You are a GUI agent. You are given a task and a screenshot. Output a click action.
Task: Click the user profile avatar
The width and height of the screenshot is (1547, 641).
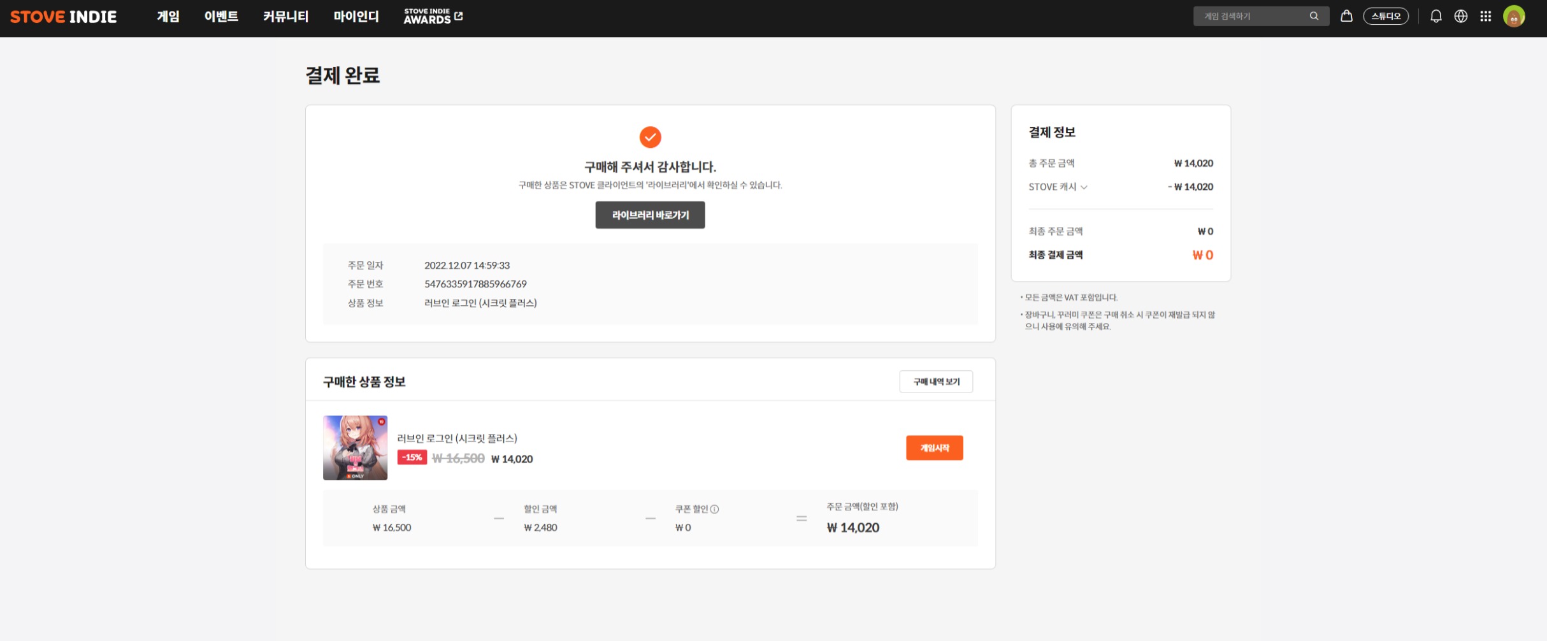[1514, 16]
